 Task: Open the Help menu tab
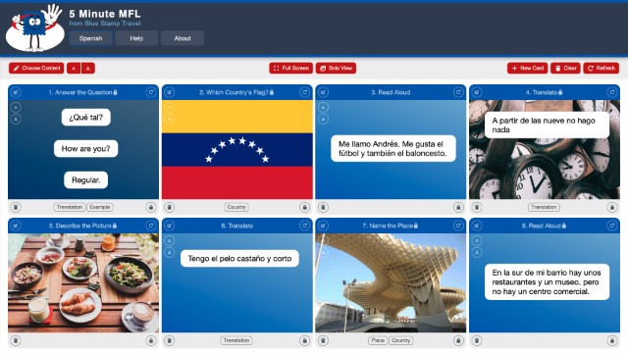tap(136, 38)
